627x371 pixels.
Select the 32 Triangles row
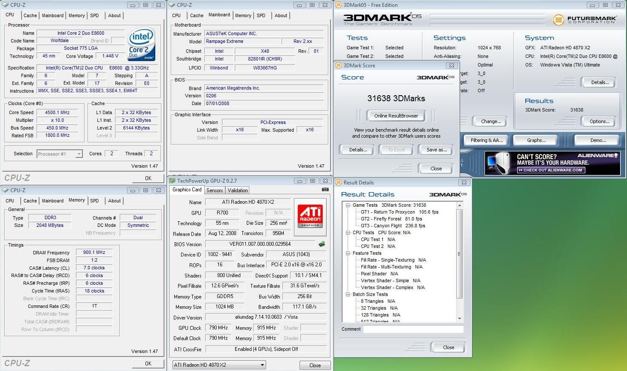tap(379, 308)
